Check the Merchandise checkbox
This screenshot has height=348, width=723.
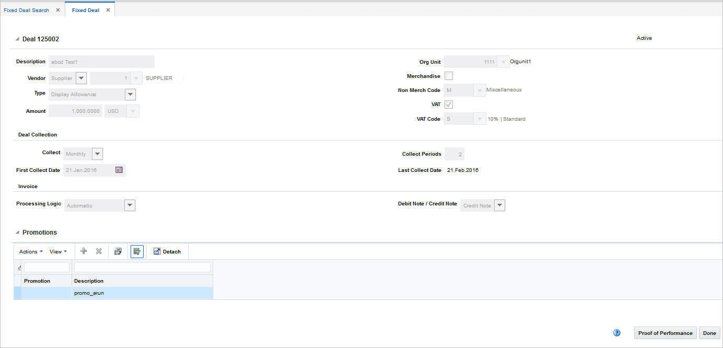tap(448, 76)
